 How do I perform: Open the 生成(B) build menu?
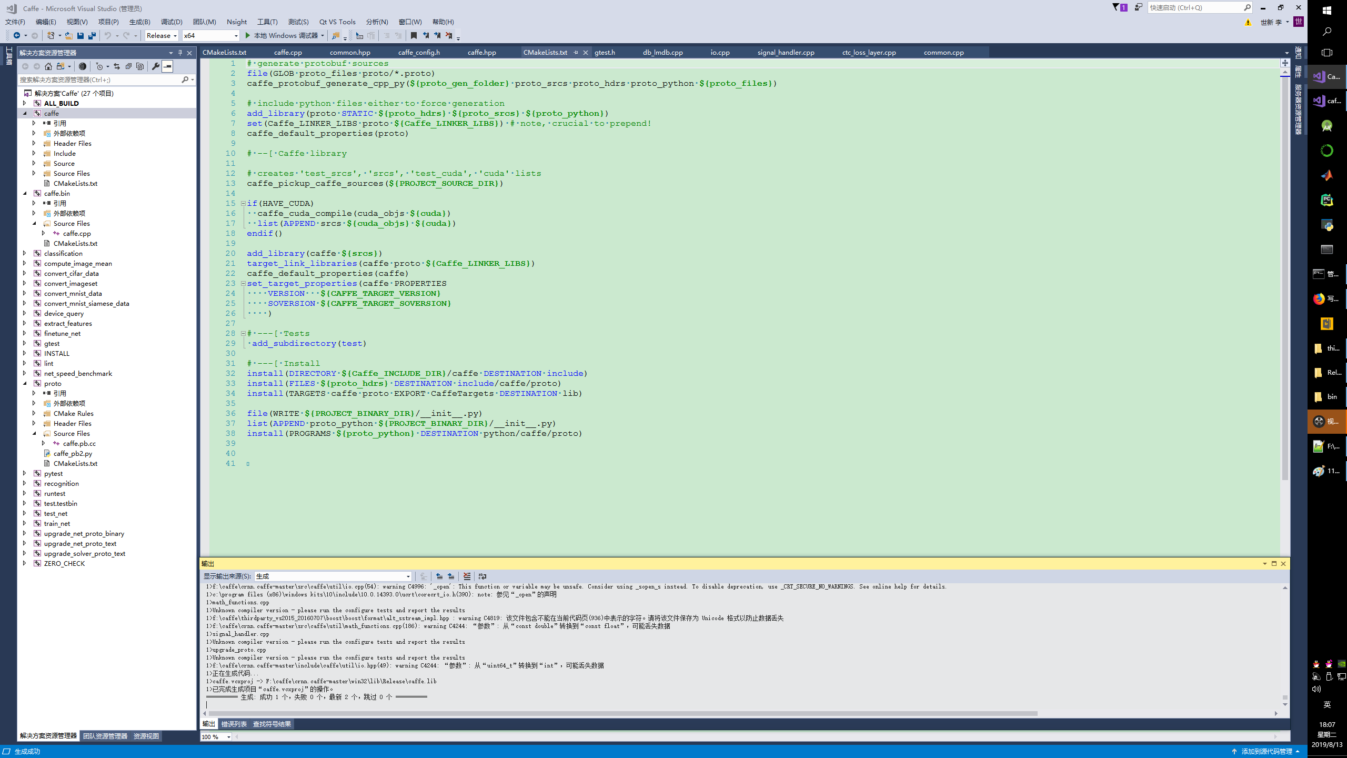[x=139, y=22]
